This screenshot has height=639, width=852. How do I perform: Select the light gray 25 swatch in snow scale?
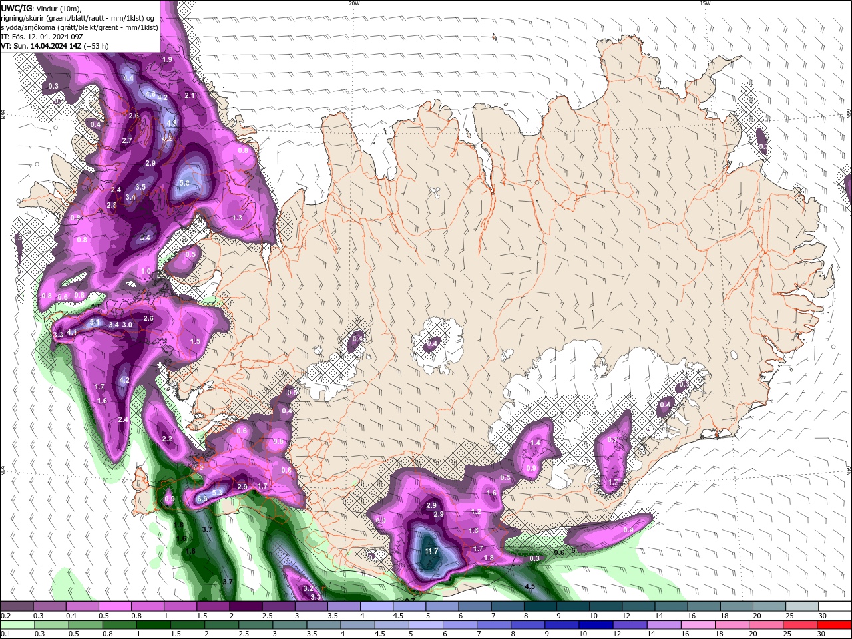pyautogui.click(x=802, y=606)
